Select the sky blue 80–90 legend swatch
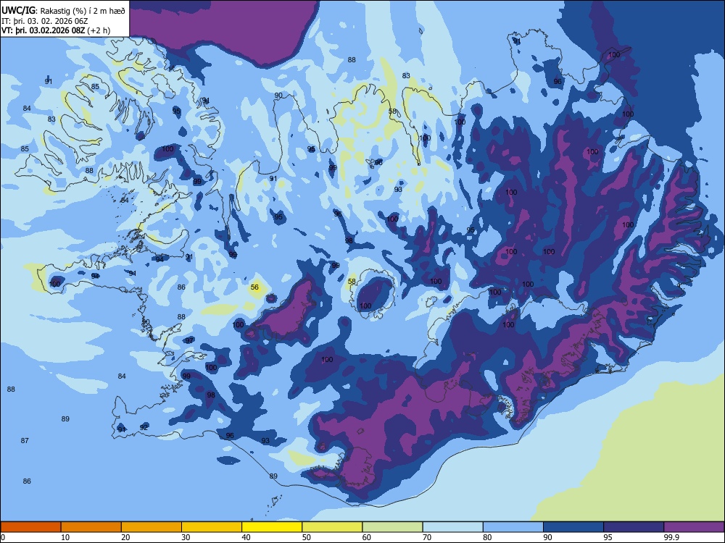Screen dimensions: 725x543 coord(513,527)
